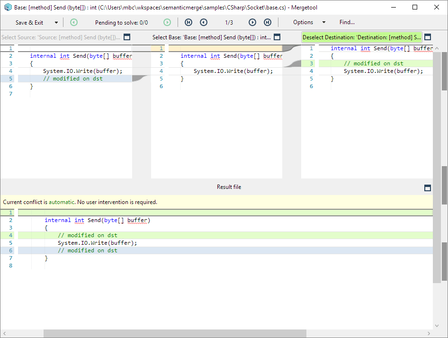The width and height of the screenshot is (448, 338).
Task: Click Destination line 4 System.IO.Write(buffer);
Action: pyautogui.click(x=383, y=71)
